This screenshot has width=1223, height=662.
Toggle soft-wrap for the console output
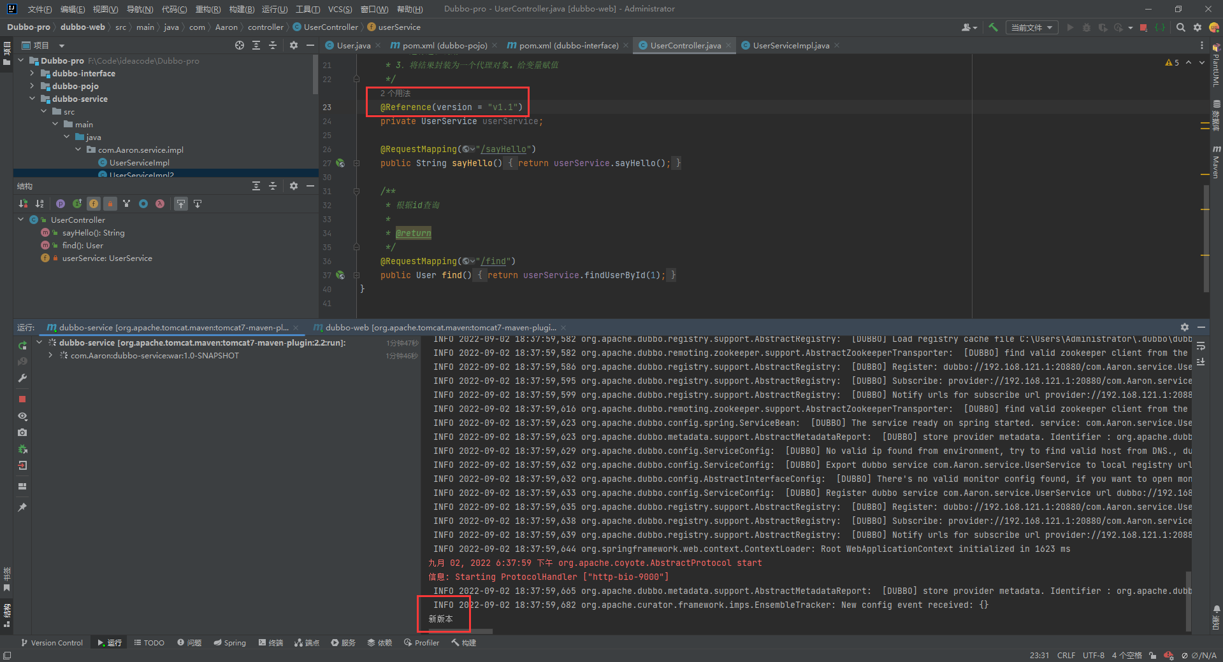(x=1201, y=346)
